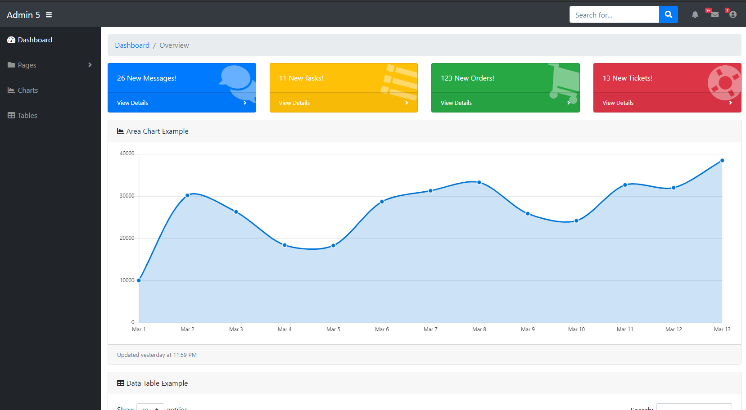The width and height of the screenshot is (746, 410).
Task: Click the Pages folder icon in sidebar
Action: tap(11, 65)
